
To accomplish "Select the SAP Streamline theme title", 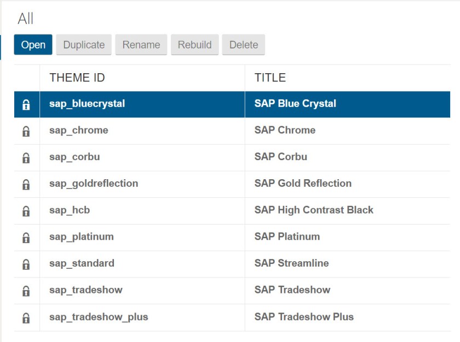I will 291,263.
